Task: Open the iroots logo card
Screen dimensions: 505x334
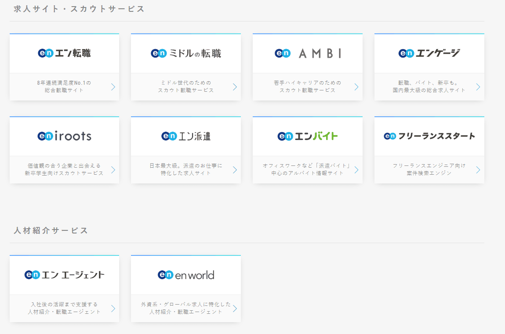Action: [64, 136]
